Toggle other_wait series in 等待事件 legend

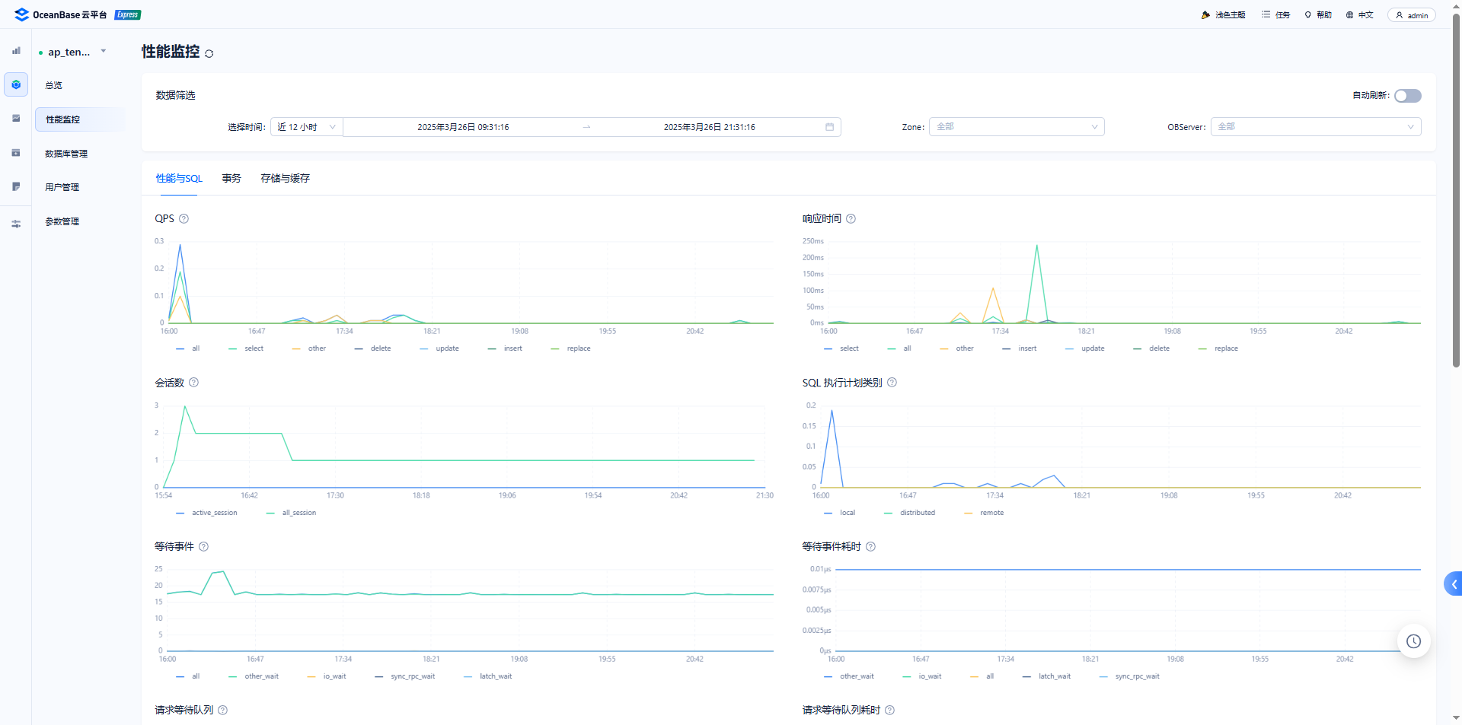click(254, 676)
